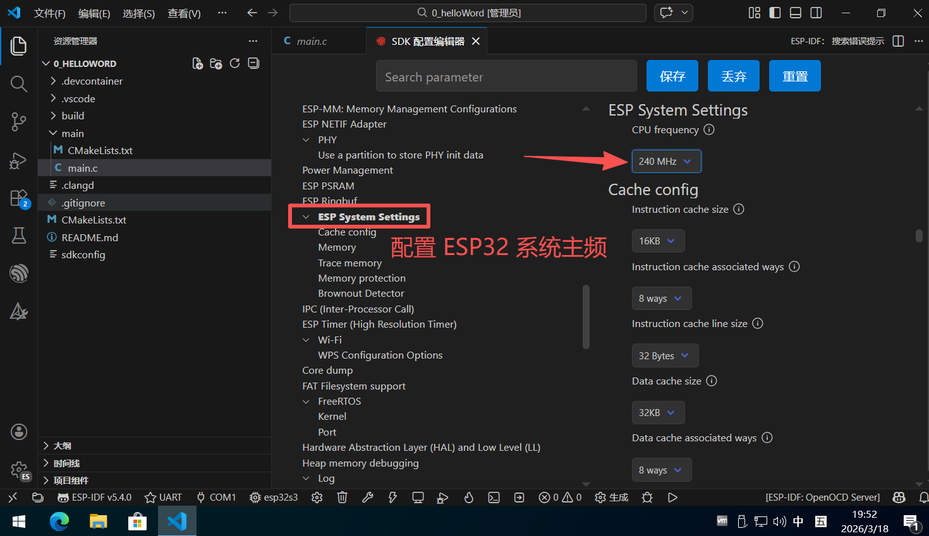
Task: Open the Data cache associated ways dropdown
Action: (662, 470)
